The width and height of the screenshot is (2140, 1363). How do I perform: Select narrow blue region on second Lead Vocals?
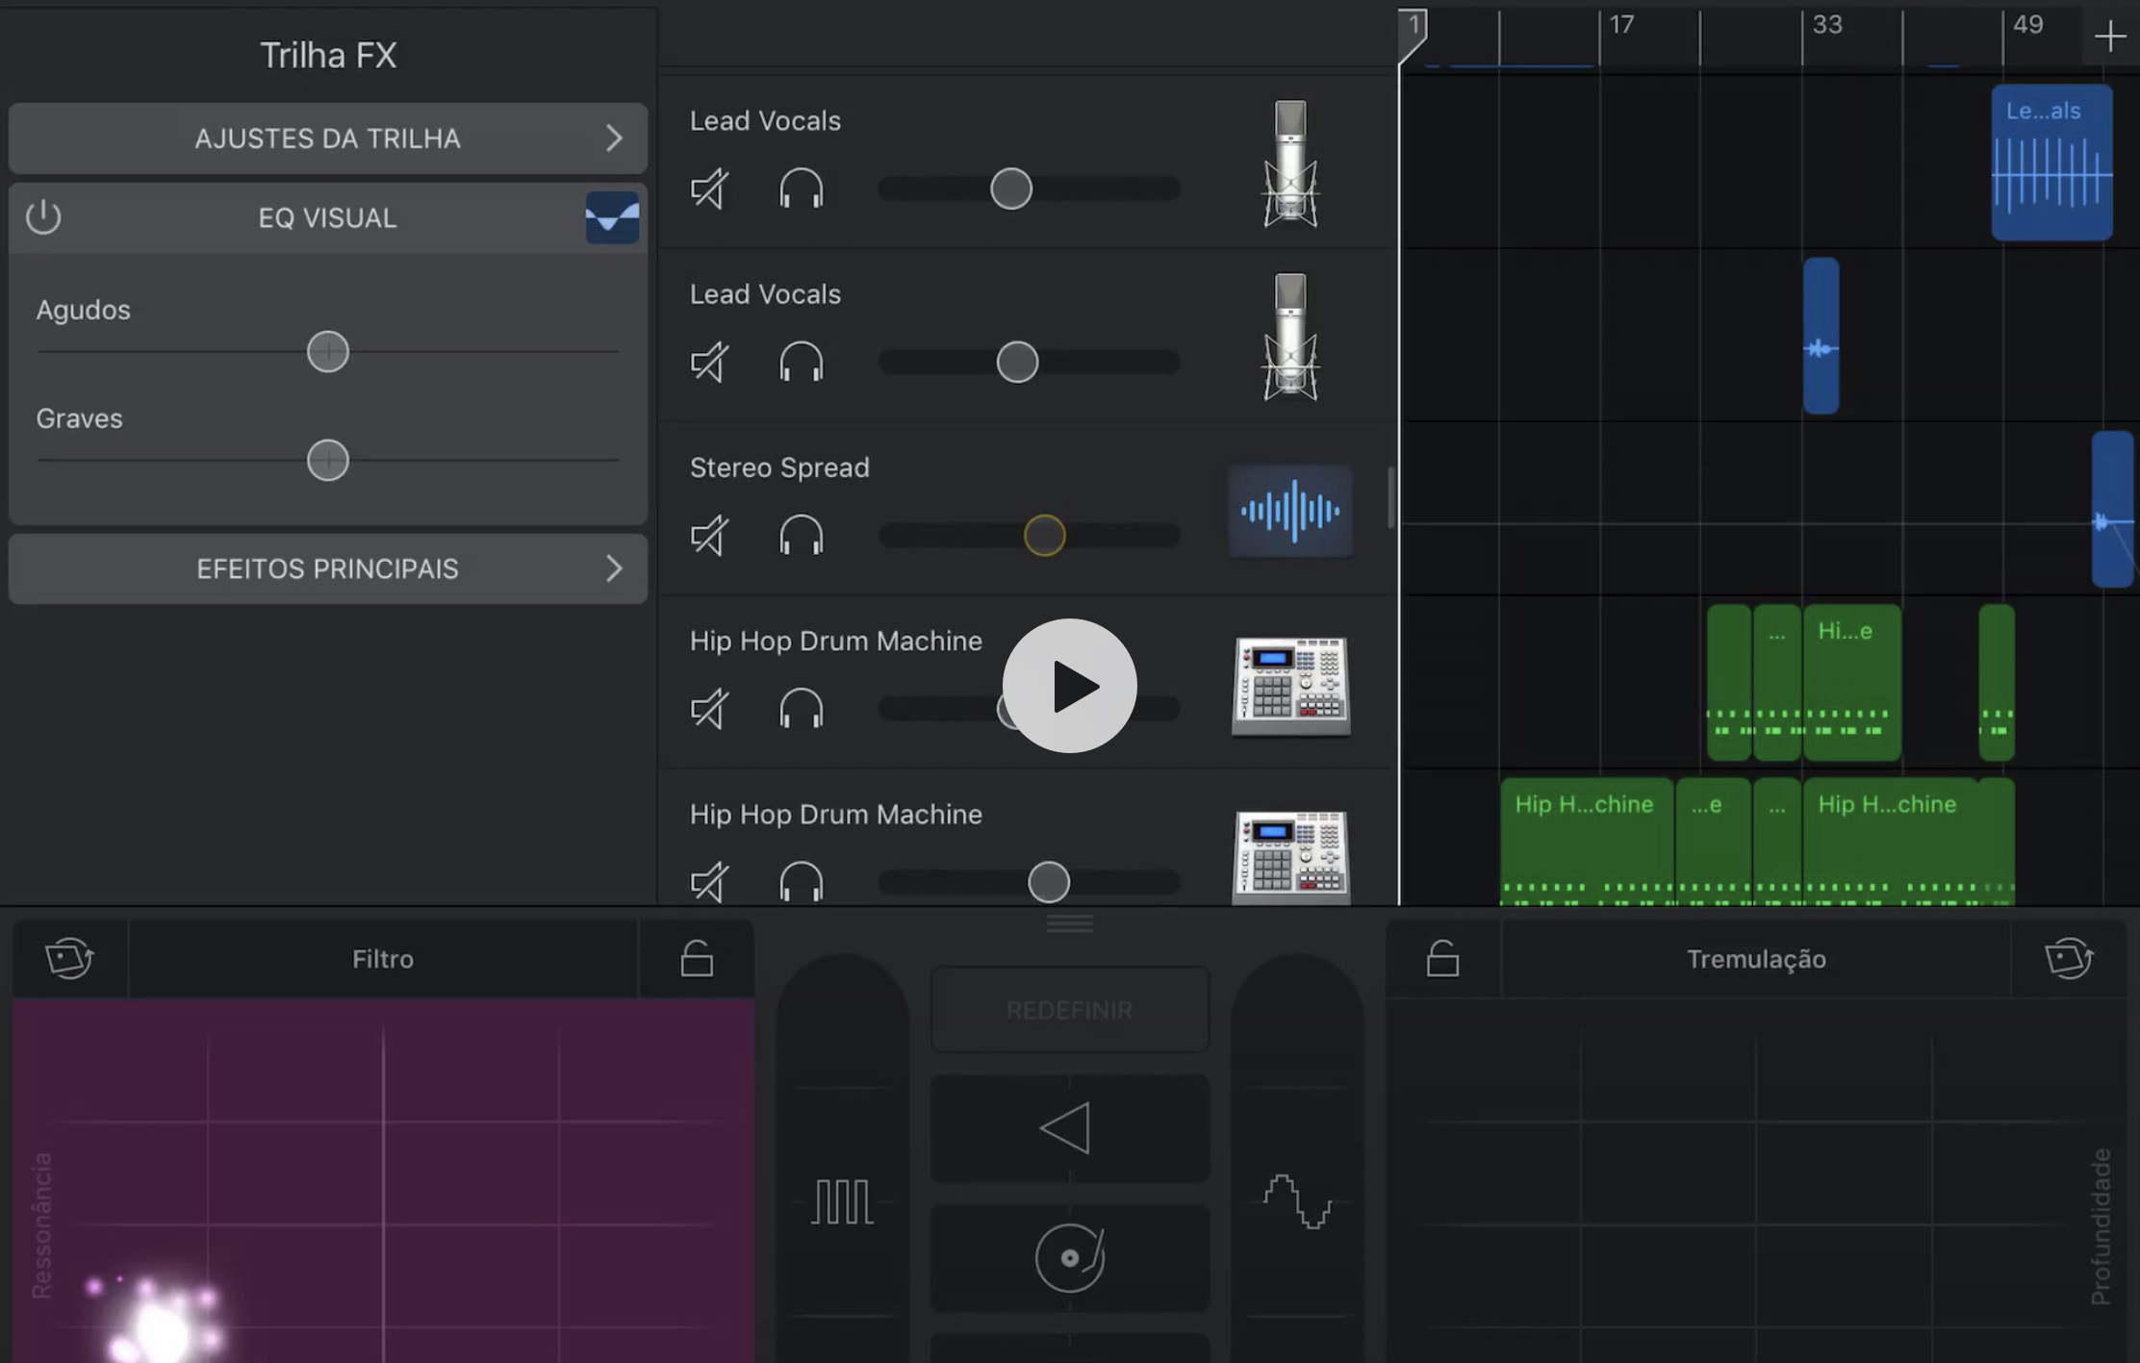[x=1821, y=336]
